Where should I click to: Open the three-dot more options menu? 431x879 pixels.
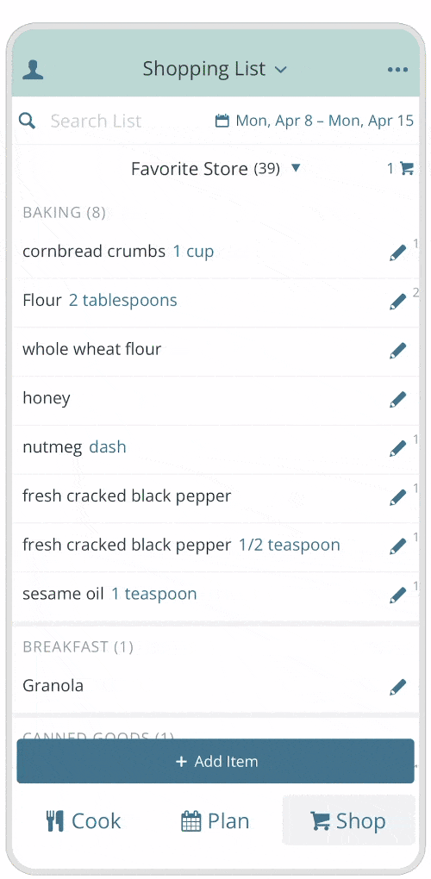397,70
